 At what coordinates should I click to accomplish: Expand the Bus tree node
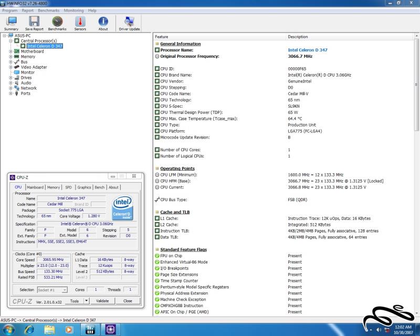click(x=10, y=62)
